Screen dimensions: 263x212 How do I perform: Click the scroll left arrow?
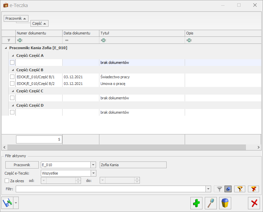(x=4, y=147)
